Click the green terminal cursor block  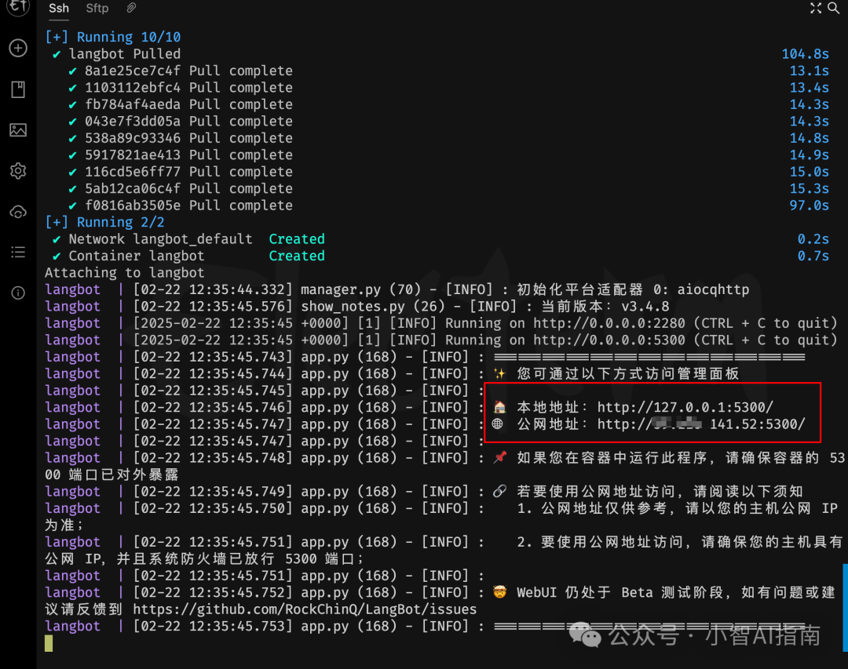pyautogui.click(x=48, y=642)
